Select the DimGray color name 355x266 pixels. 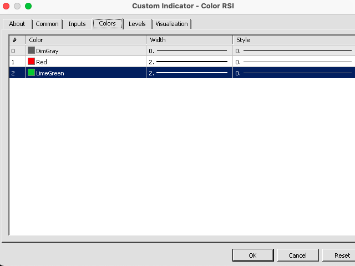47,51
